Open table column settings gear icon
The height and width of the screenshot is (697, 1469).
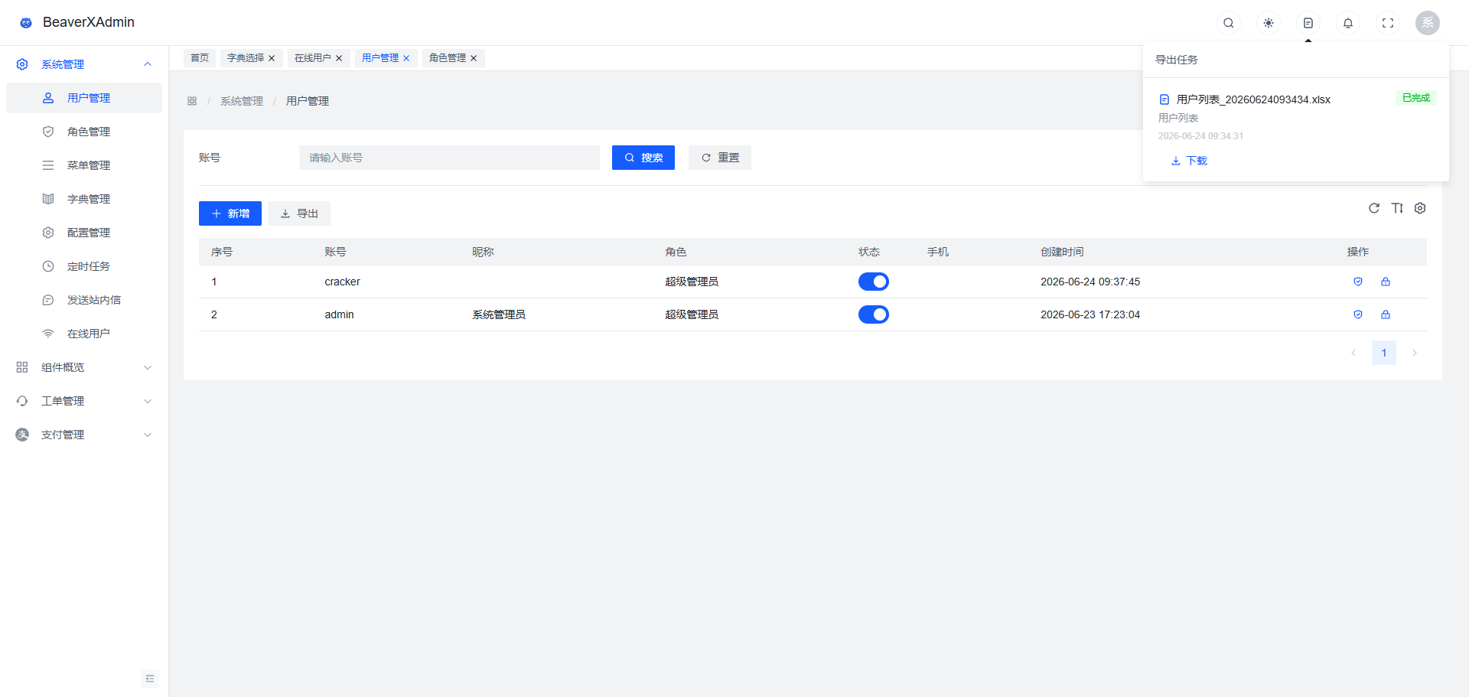[1420, 208]
